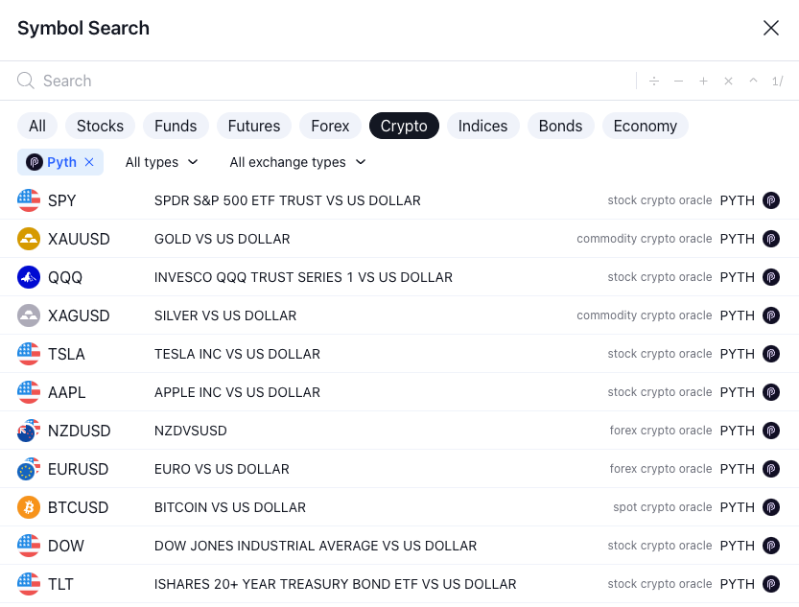799x607 pixels.
Task: Click the silver bars icon beside XAGUSD
Action: pyautogui.click(x=29, y=315)
